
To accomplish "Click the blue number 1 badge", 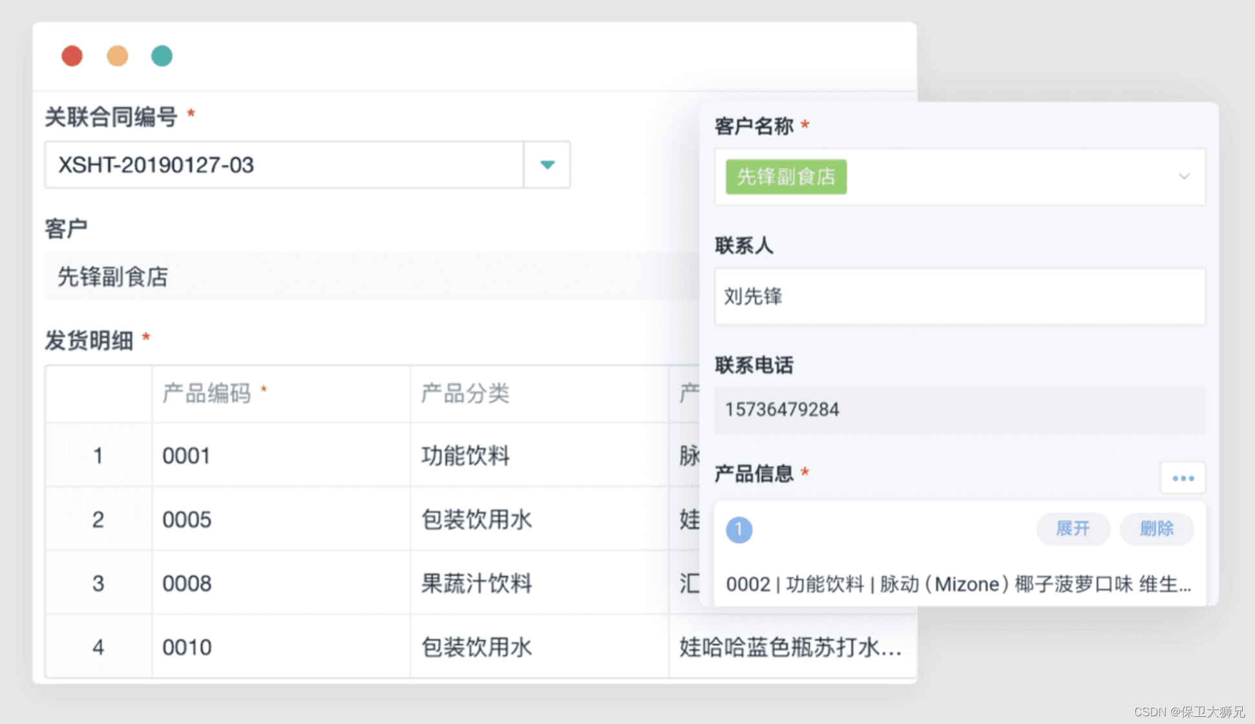I will click(739, 529).
